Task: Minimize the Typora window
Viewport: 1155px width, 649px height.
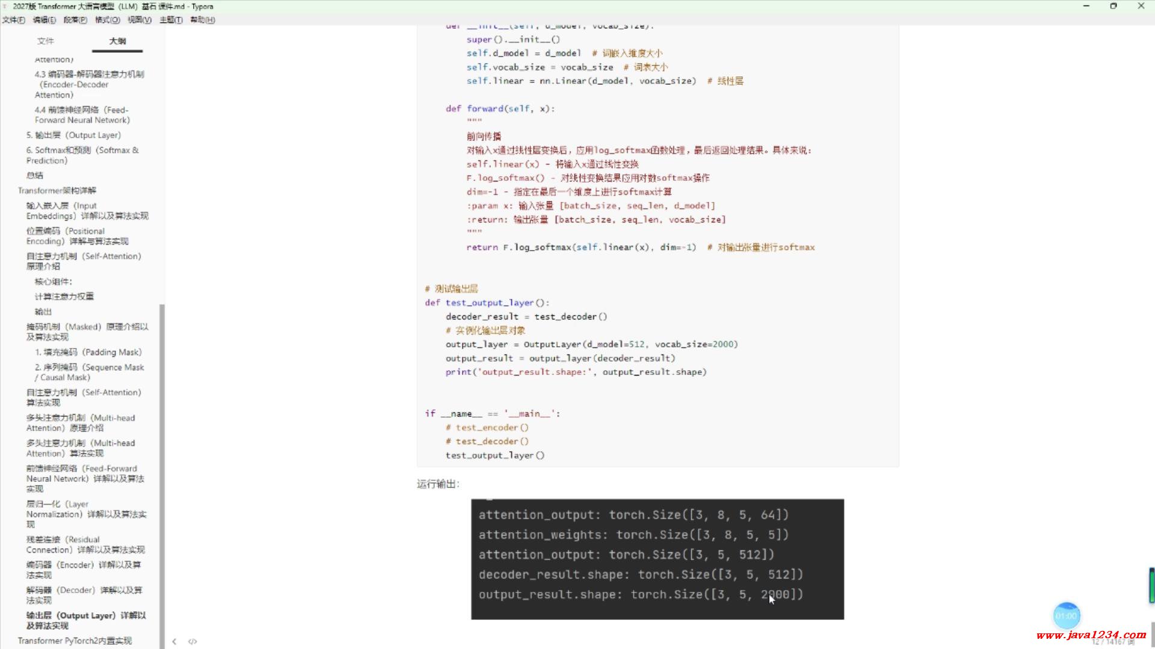Action: pyautogui.click(x=1086, y=6)
